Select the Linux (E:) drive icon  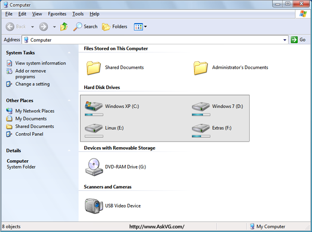(94, 128)
